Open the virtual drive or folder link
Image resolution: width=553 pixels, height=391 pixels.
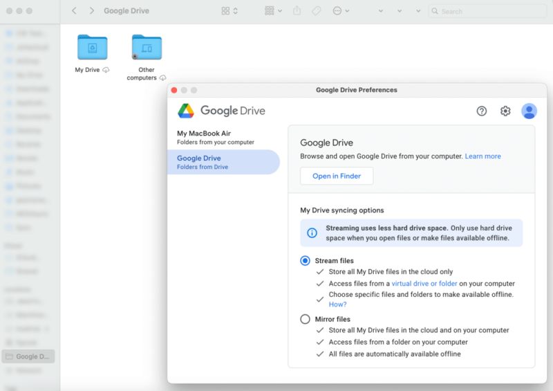coord(424,284)
